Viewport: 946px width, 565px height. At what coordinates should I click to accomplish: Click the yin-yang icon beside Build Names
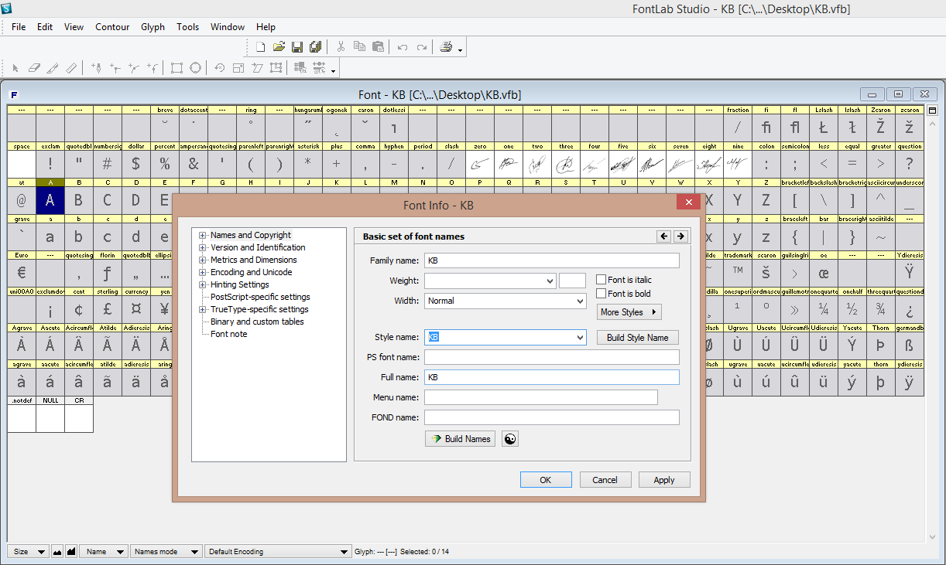pos(509,439)
